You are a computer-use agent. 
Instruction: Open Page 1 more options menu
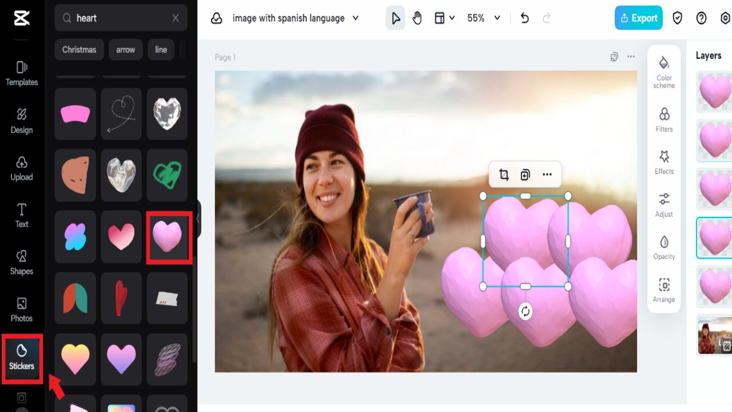tap(631, 57)
